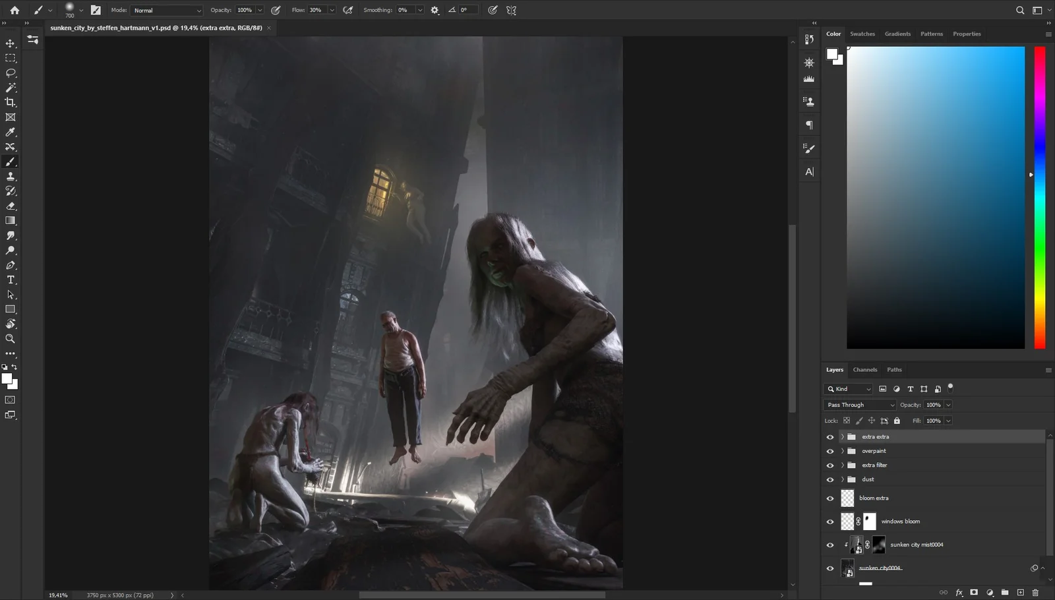Select the Eraser tool
This screenshot has height=600, width=1055.
[x=10, y=206]
